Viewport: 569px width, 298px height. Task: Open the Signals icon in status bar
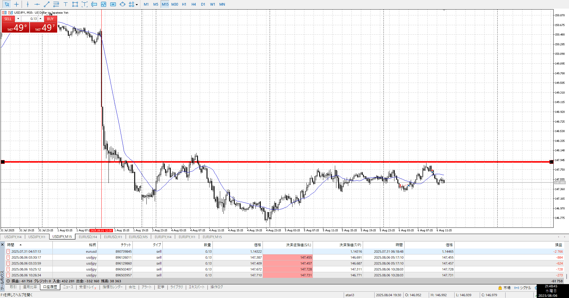[x=517, y=288]
